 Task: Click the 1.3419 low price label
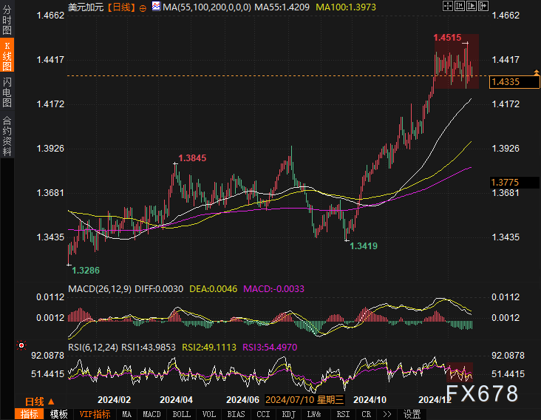[364, 246]
